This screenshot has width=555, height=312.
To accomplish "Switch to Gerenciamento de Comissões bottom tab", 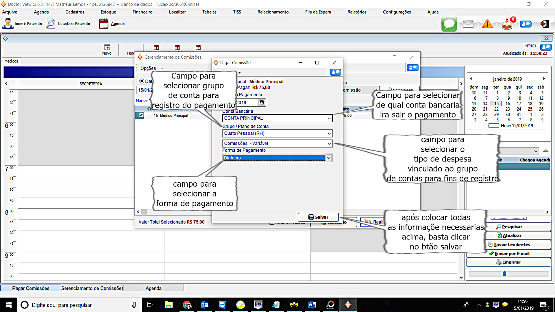I will pos(92,288).
